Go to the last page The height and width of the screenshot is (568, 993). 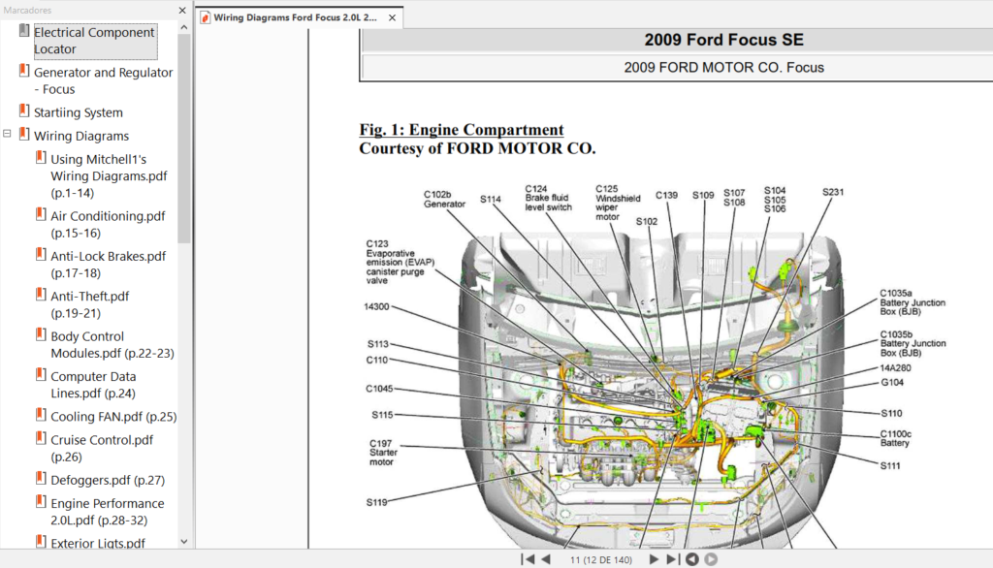[x=673, y=559]
